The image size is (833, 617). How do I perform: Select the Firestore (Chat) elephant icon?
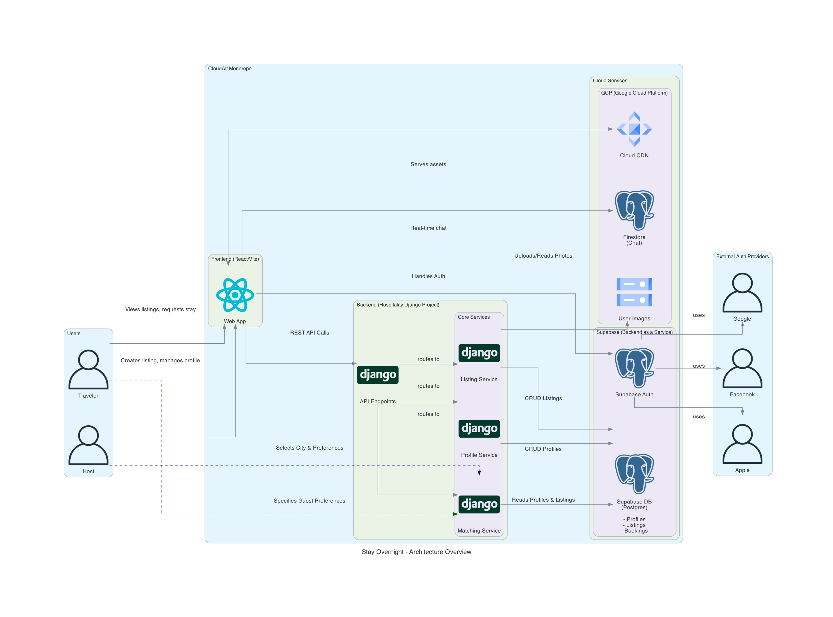pyautogui.click(x=634, y=210)
